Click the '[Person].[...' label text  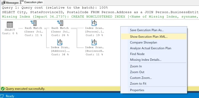coord(95,32)
